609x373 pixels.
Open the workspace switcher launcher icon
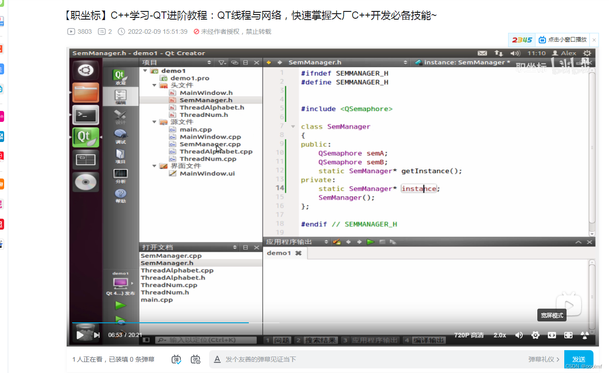(86, 159)
